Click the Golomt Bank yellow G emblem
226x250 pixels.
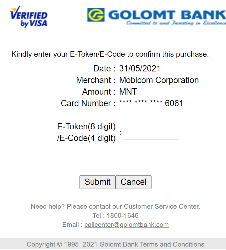tap(96, 15)
